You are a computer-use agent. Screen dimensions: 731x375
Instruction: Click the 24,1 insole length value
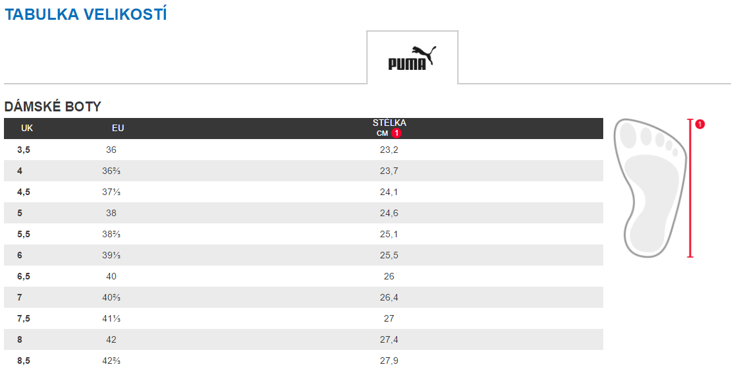[x=389, y=192]
